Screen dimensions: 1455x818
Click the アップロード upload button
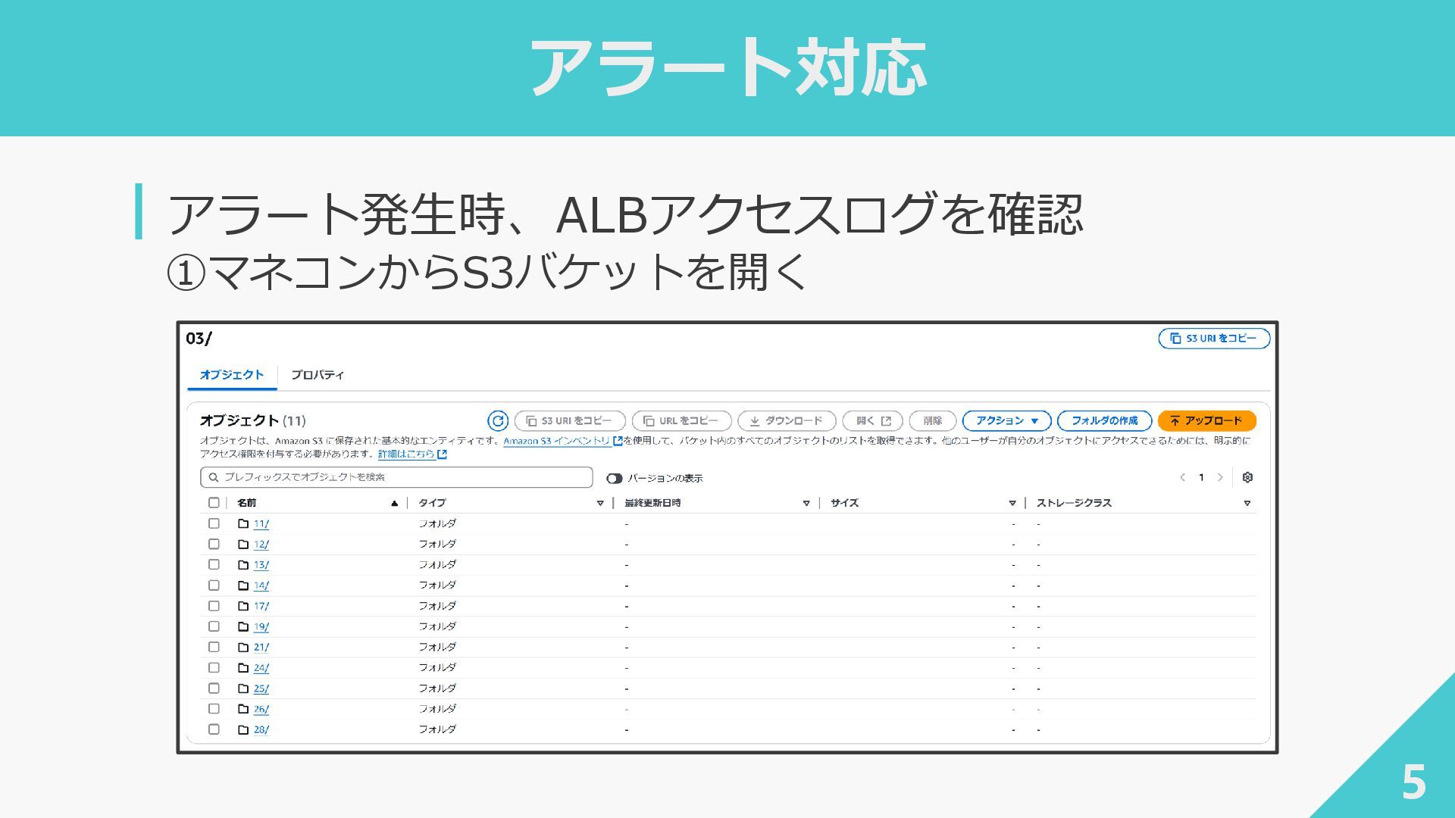pos(1206,421)
